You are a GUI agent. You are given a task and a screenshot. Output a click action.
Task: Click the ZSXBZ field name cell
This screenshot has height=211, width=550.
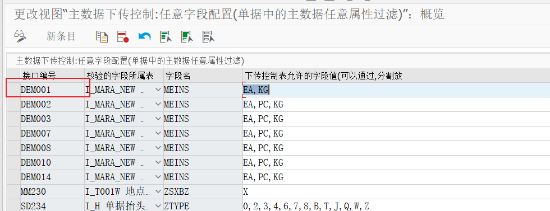[203, 191]
